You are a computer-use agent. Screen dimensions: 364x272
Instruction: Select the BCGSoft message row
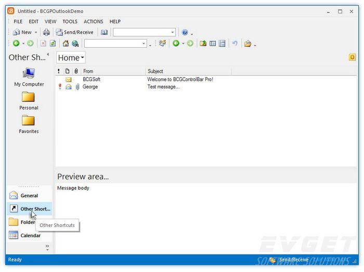click(x=206, y=79)
